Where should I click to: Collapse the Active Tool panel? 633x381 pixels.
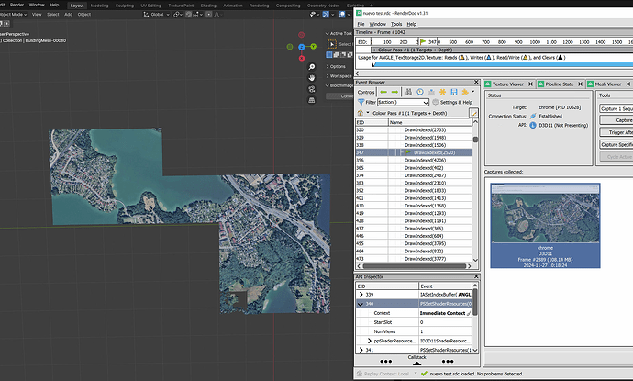pyautogui.click(x=339, y=34)
